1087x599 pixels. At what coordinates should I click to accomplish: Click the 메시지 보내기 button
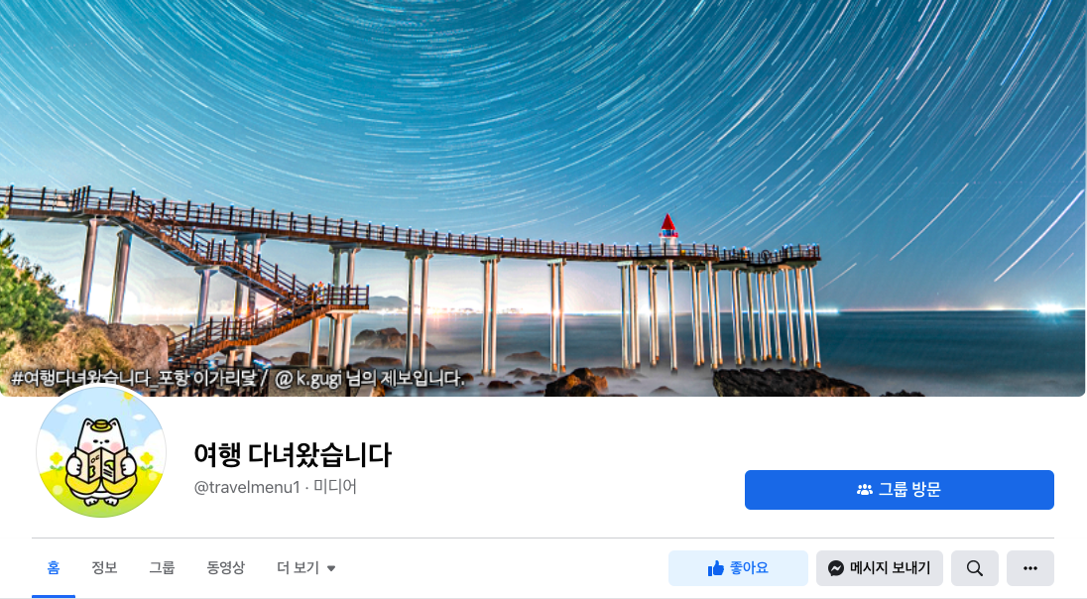pyautogui.click(x=879, y=568)
